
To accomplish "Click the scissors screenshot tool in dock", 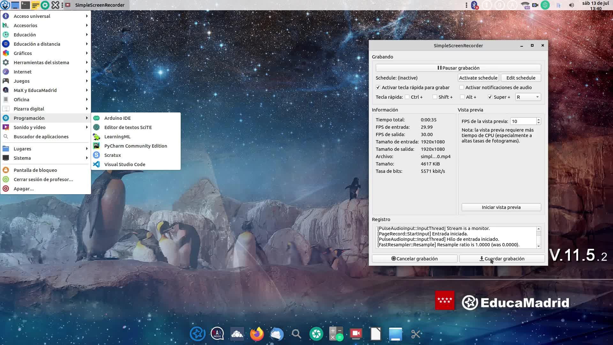I will coord(415,334).
